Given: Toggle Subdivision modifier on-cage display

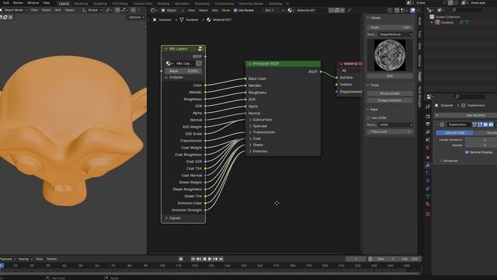Looking at the screenshot, I should point(474,124).
